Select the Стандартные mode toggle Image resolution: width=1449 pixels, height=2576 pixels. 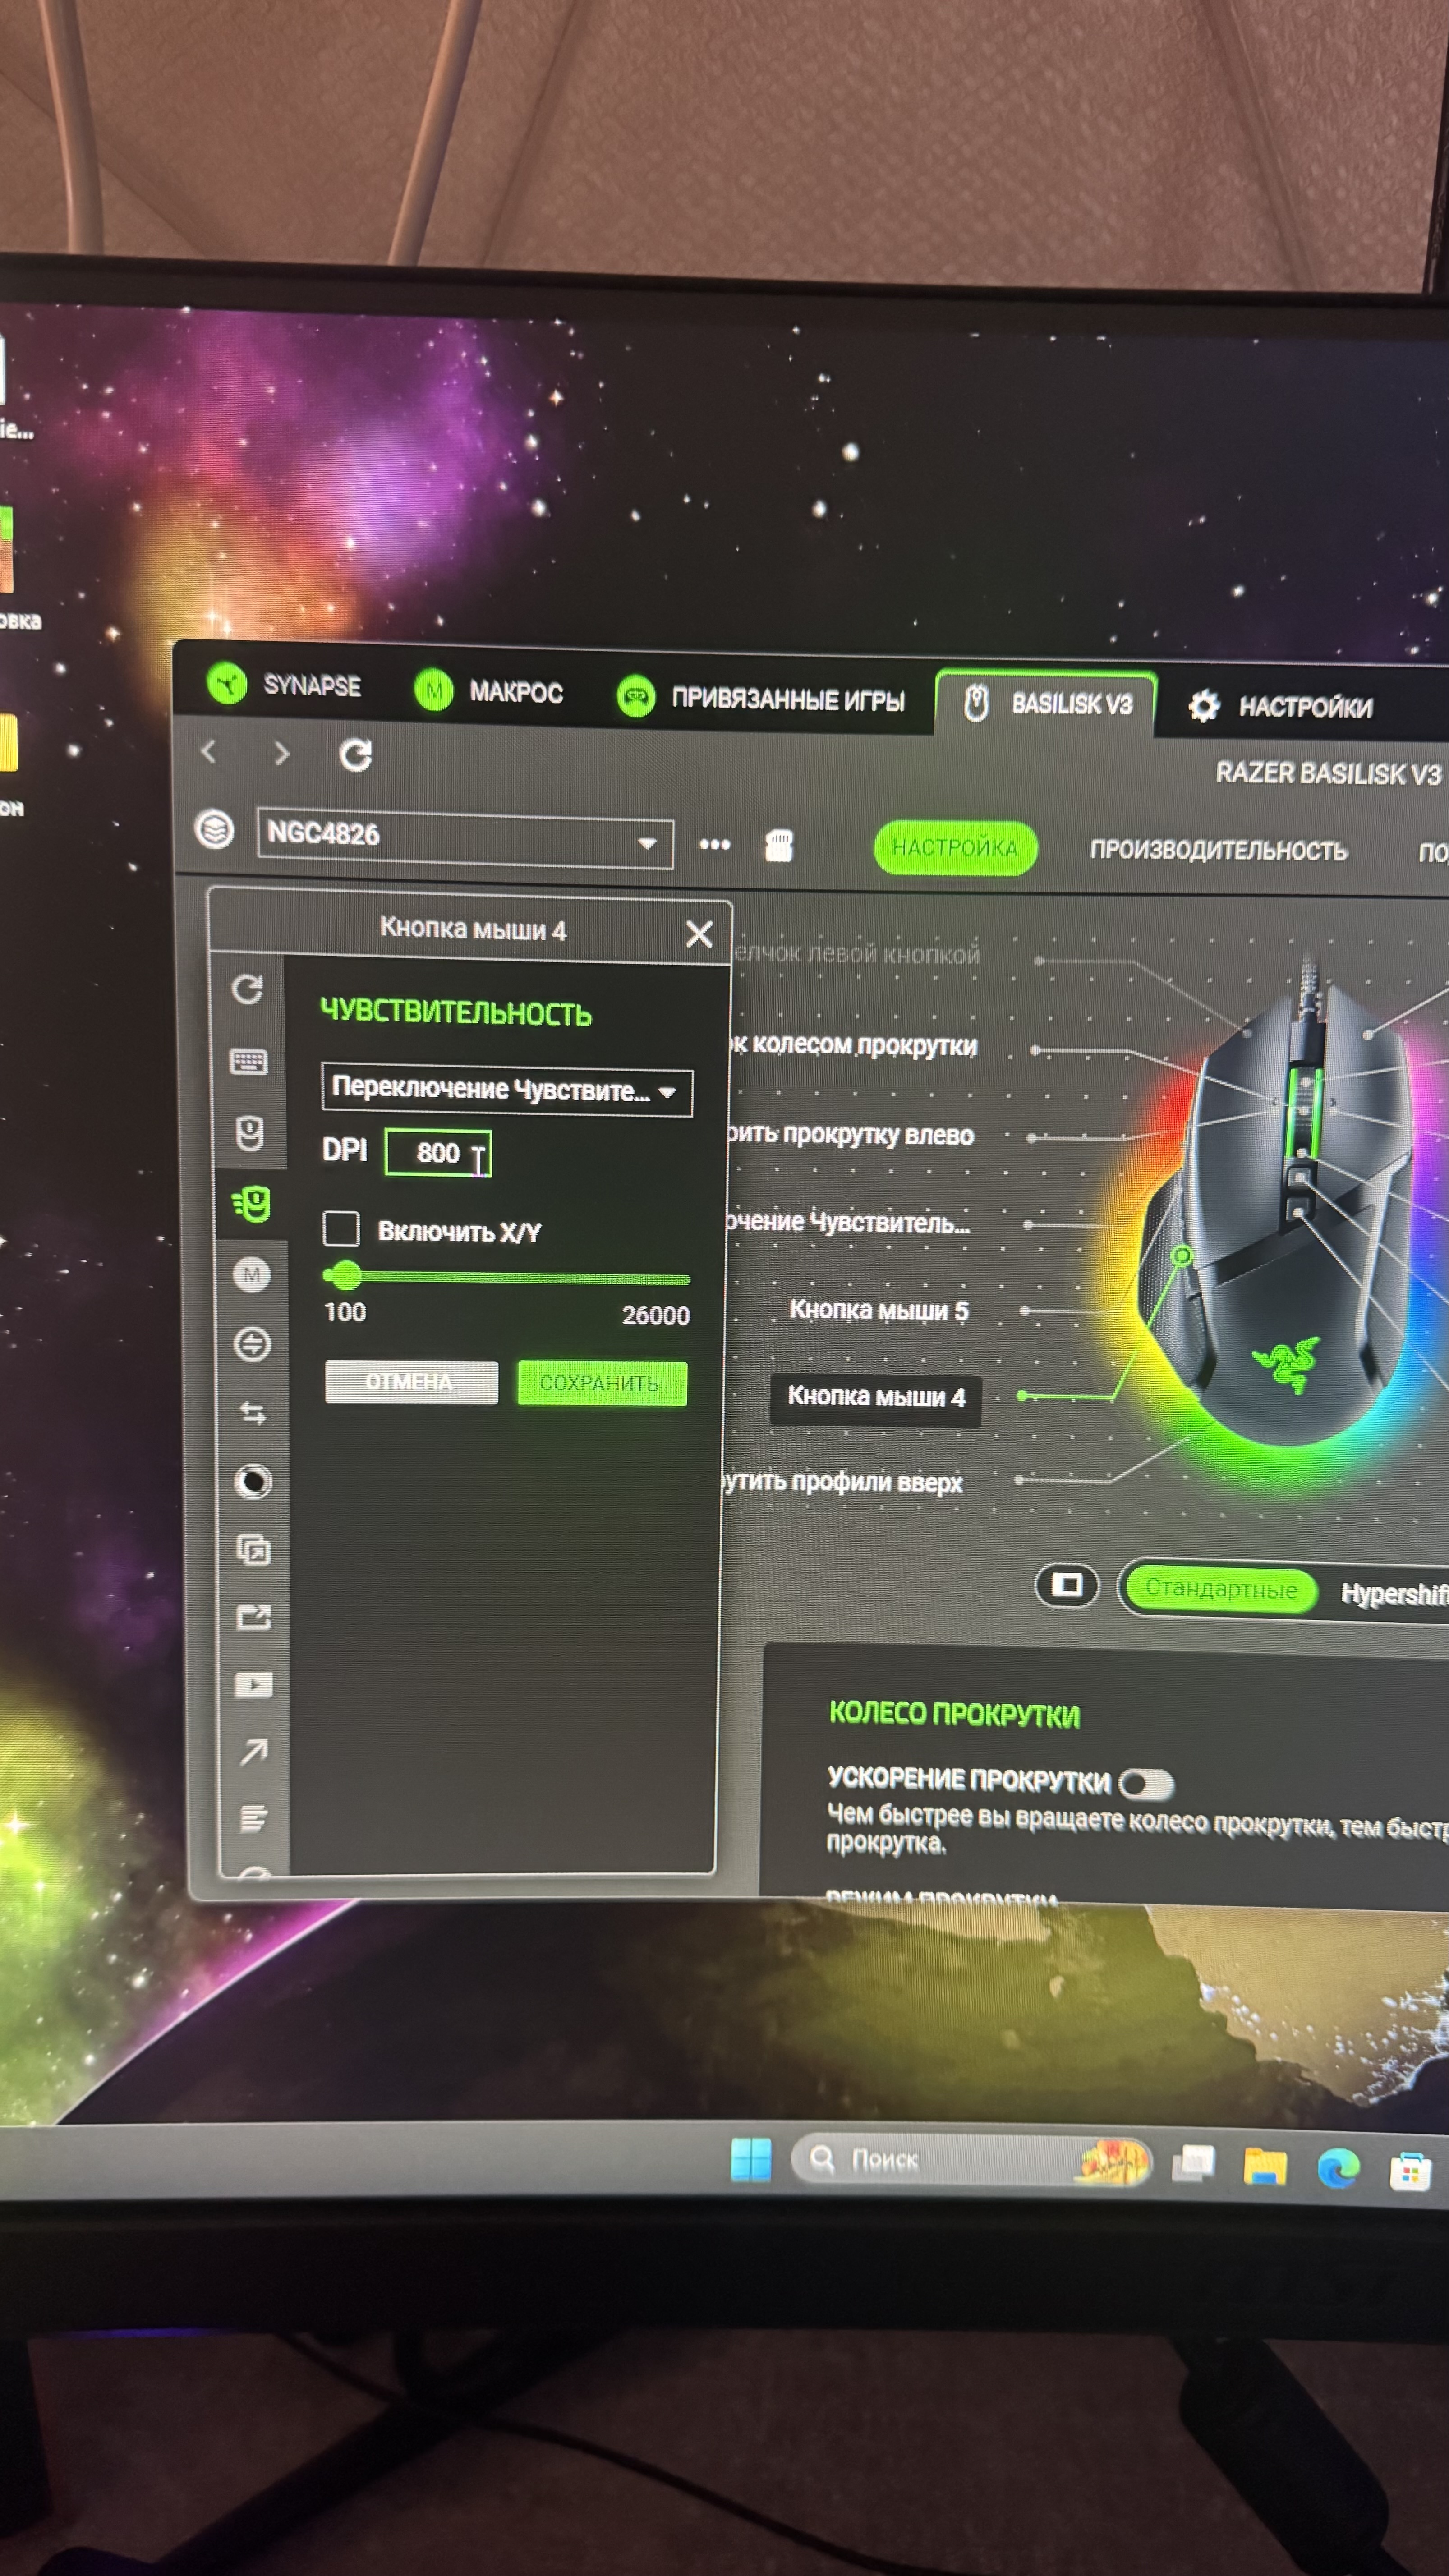1220,1588
